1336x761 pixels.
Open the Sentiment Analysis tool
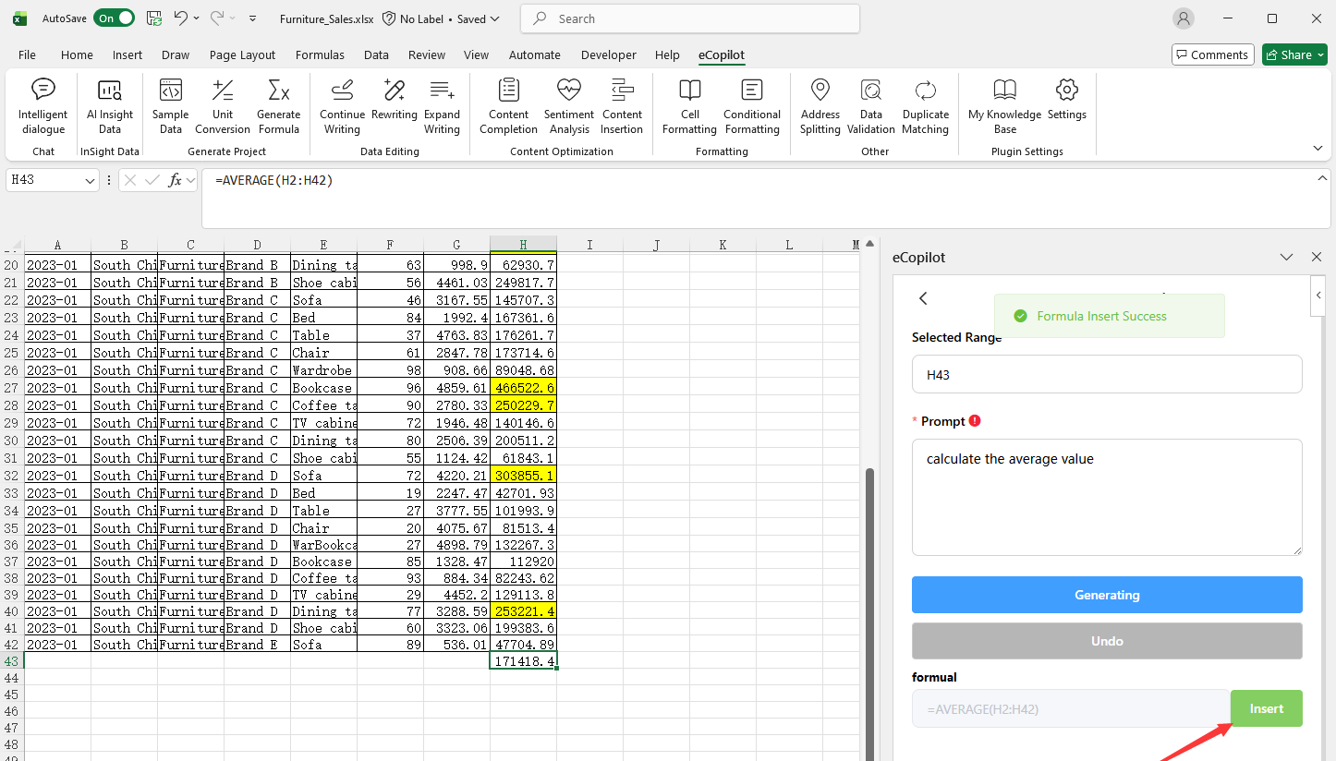[x=568, y=104]
